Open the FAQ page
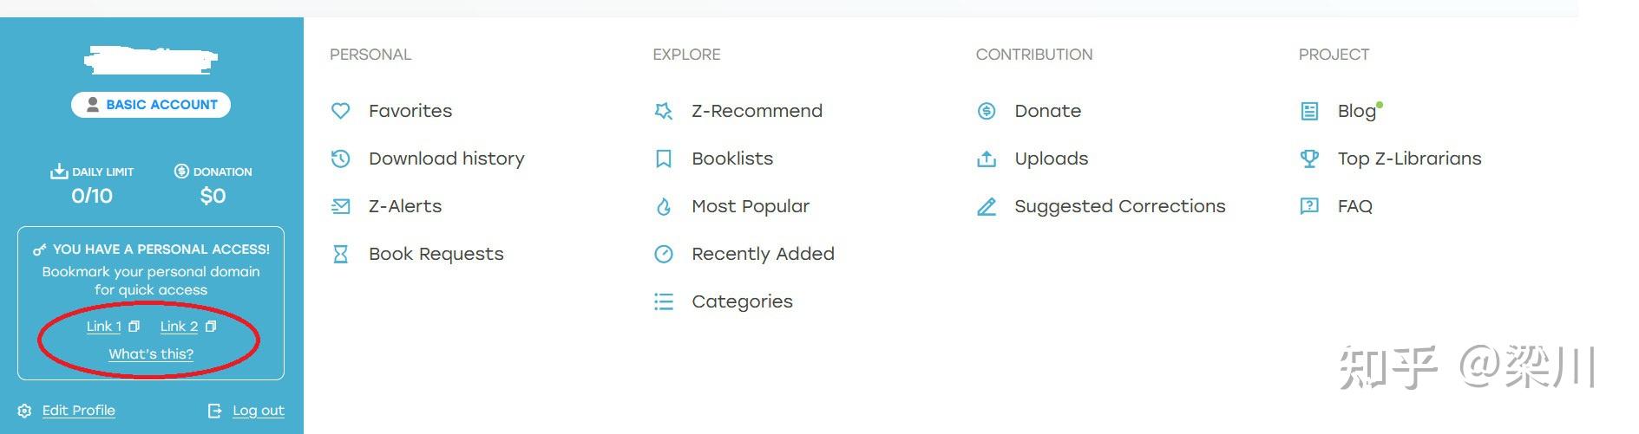 click(1354, 206)
